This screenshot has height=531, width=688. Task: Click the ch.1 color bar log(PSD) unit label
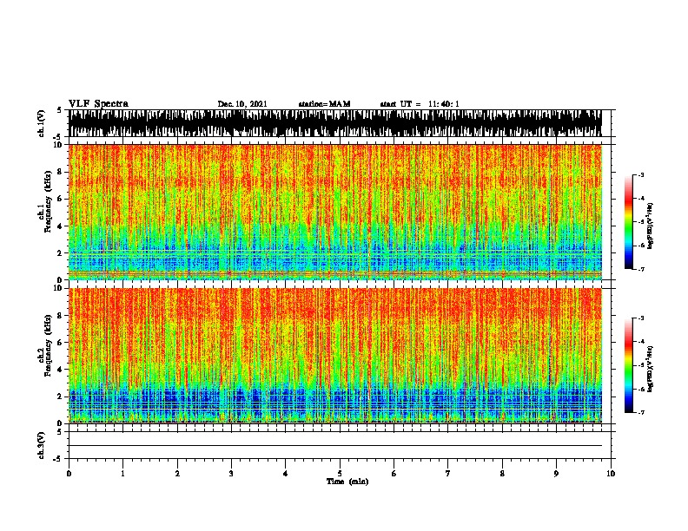point(651,226)
